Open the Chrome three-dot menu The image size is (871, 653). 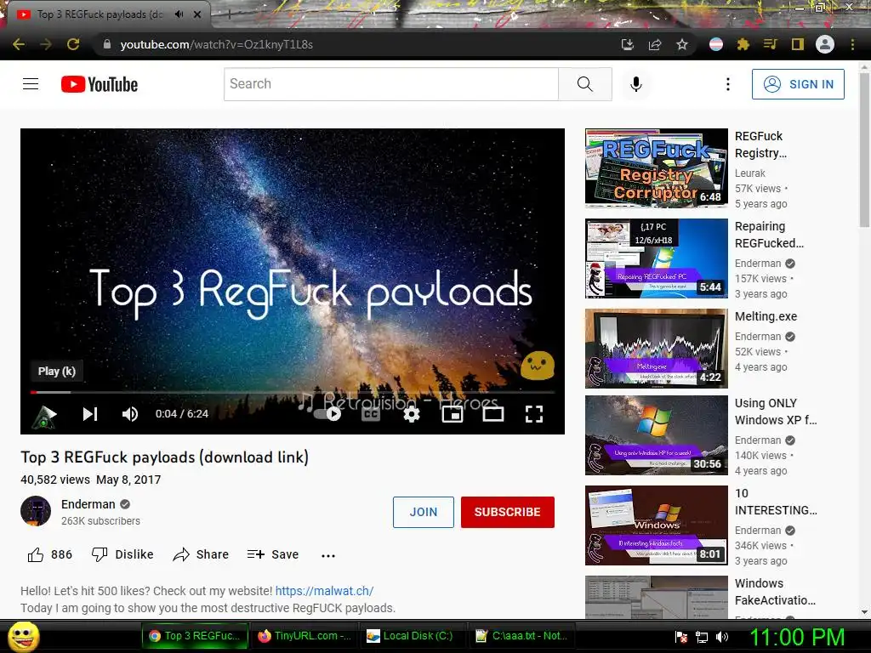(x=852, y=44)
